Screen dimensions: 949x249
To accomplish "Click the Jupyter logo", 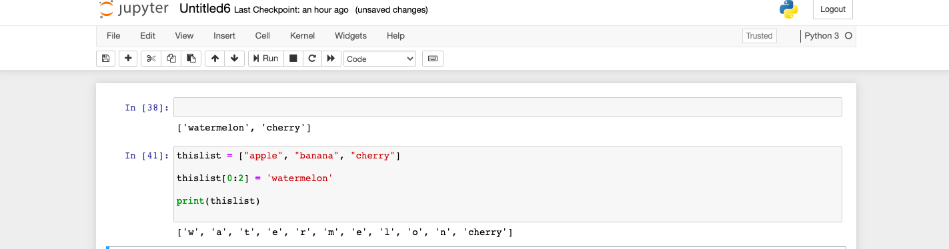I will (133, 9).
